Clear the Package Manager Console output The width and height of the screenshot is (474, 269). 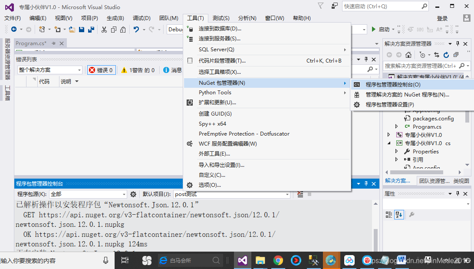[300, 194]
